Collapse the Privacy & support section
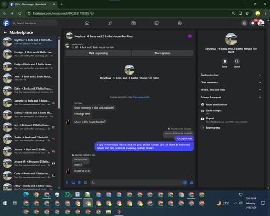Viewport: 270px width, 216px height. [231, 97]
